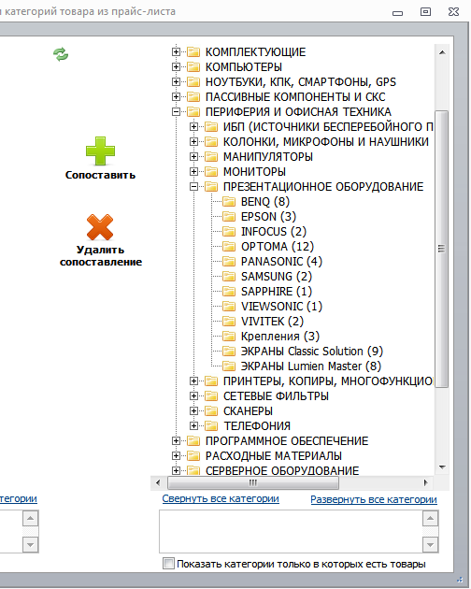The width and height of the screenshot is (471, 589).
Task: Collapse ПЕРИФЕРИЯ И ОФИСНАЯ ТЕХНИКА node
Action: point(176,111)
